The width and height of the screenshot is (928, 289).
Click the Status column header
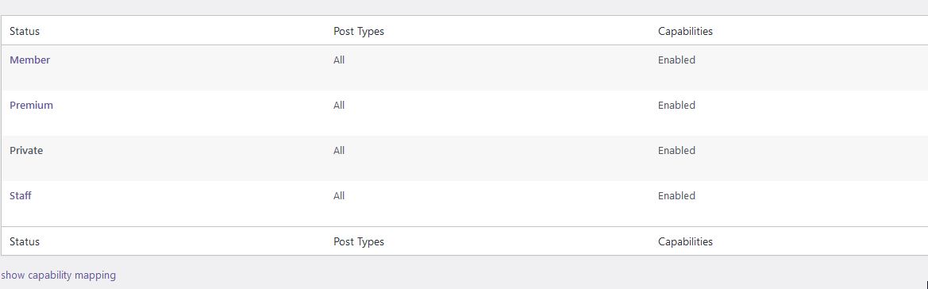coord(25,31)
